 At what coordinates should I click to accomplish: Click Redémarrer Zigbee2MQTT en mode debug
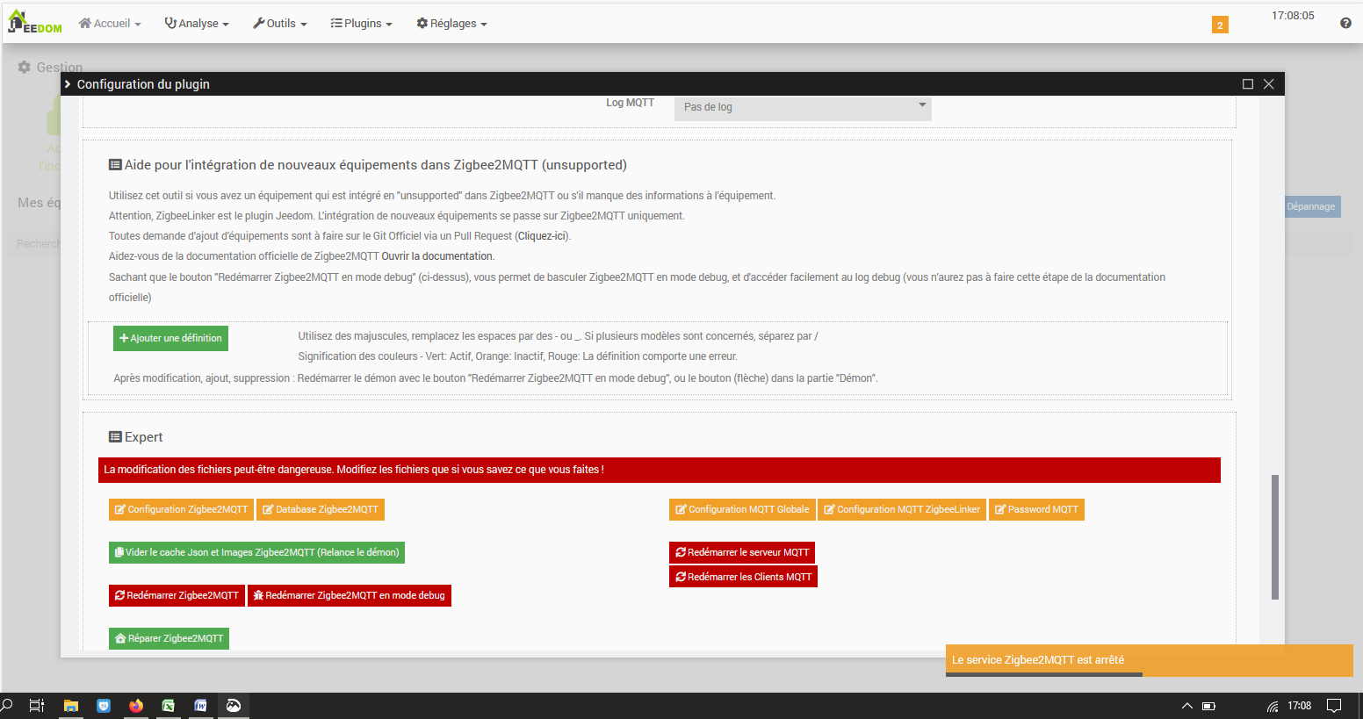350,595
